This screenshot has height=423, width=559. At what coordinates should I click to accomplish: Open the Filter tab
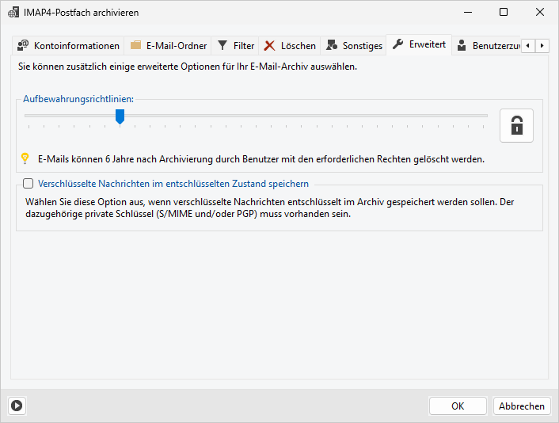236,46
